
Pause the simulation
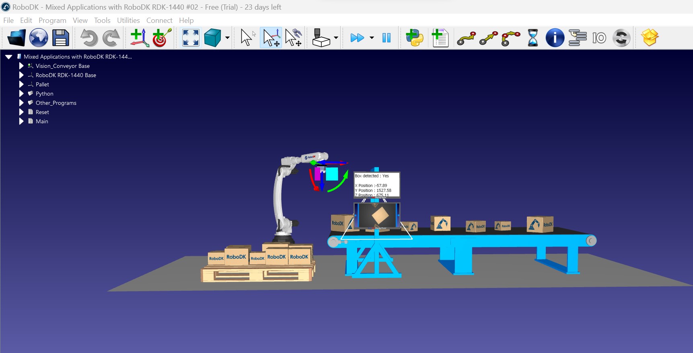(x=387, y=38)
